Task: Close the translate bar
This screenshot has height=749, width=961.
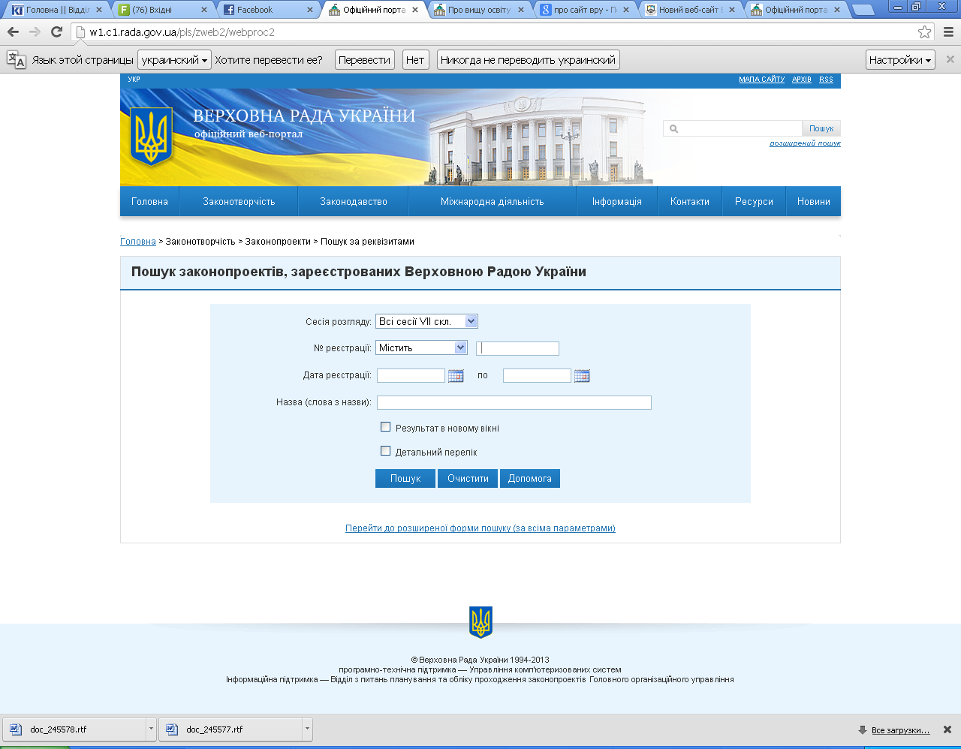Action: point(950,59)
